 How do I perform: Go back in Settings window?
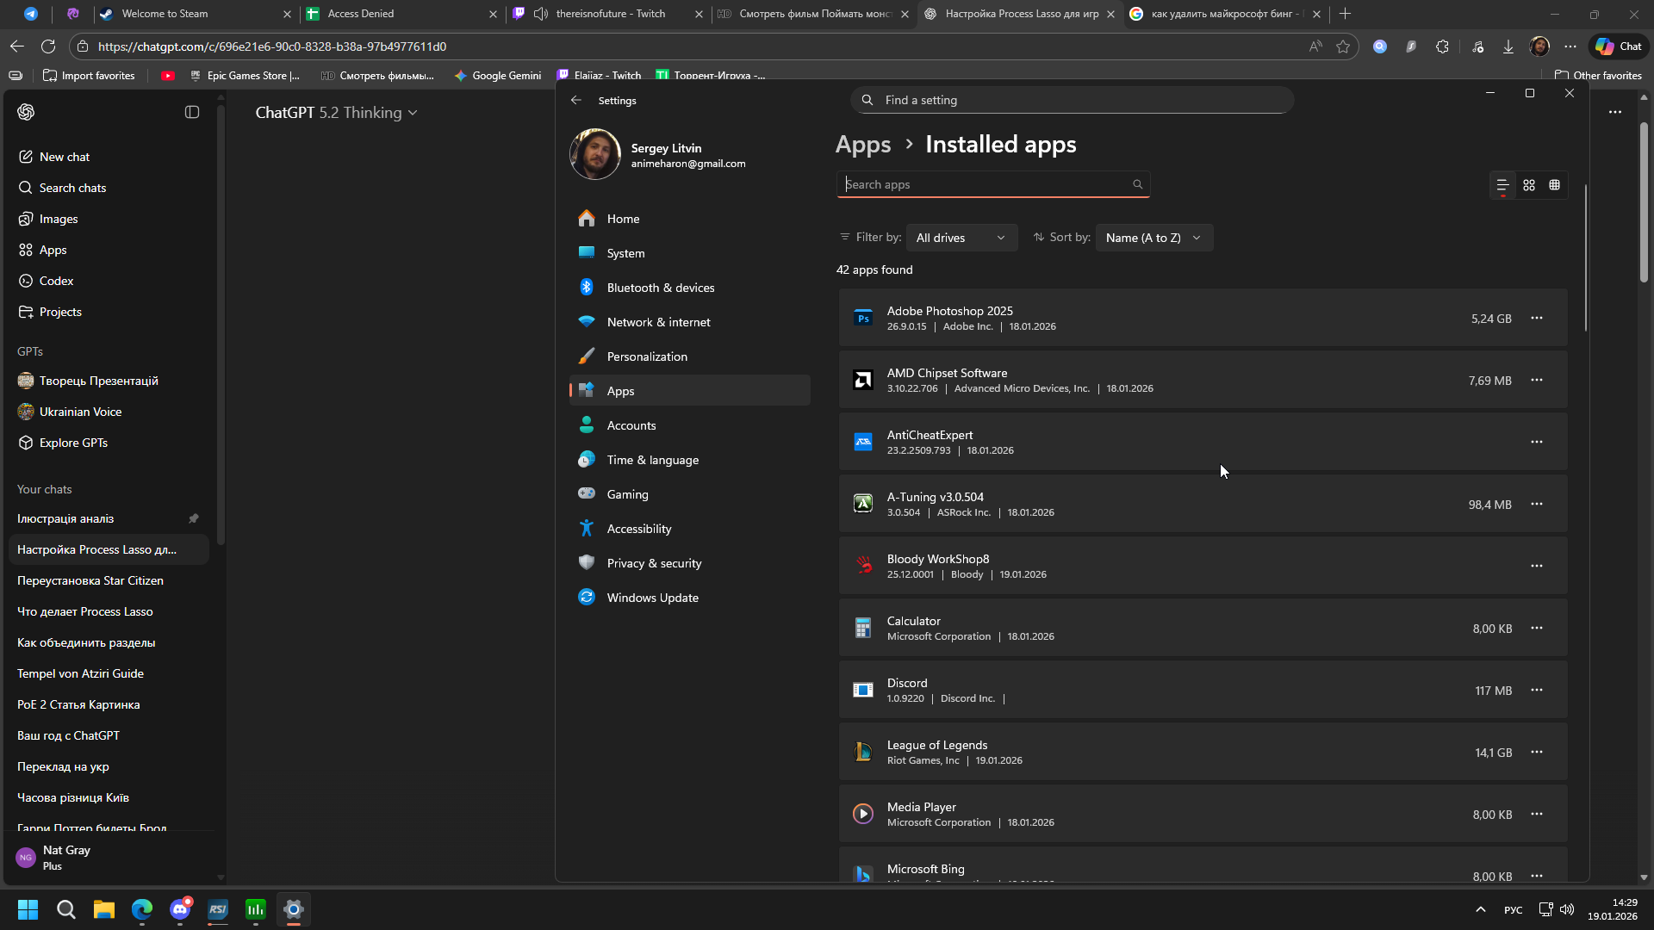[x=576, y=101]
